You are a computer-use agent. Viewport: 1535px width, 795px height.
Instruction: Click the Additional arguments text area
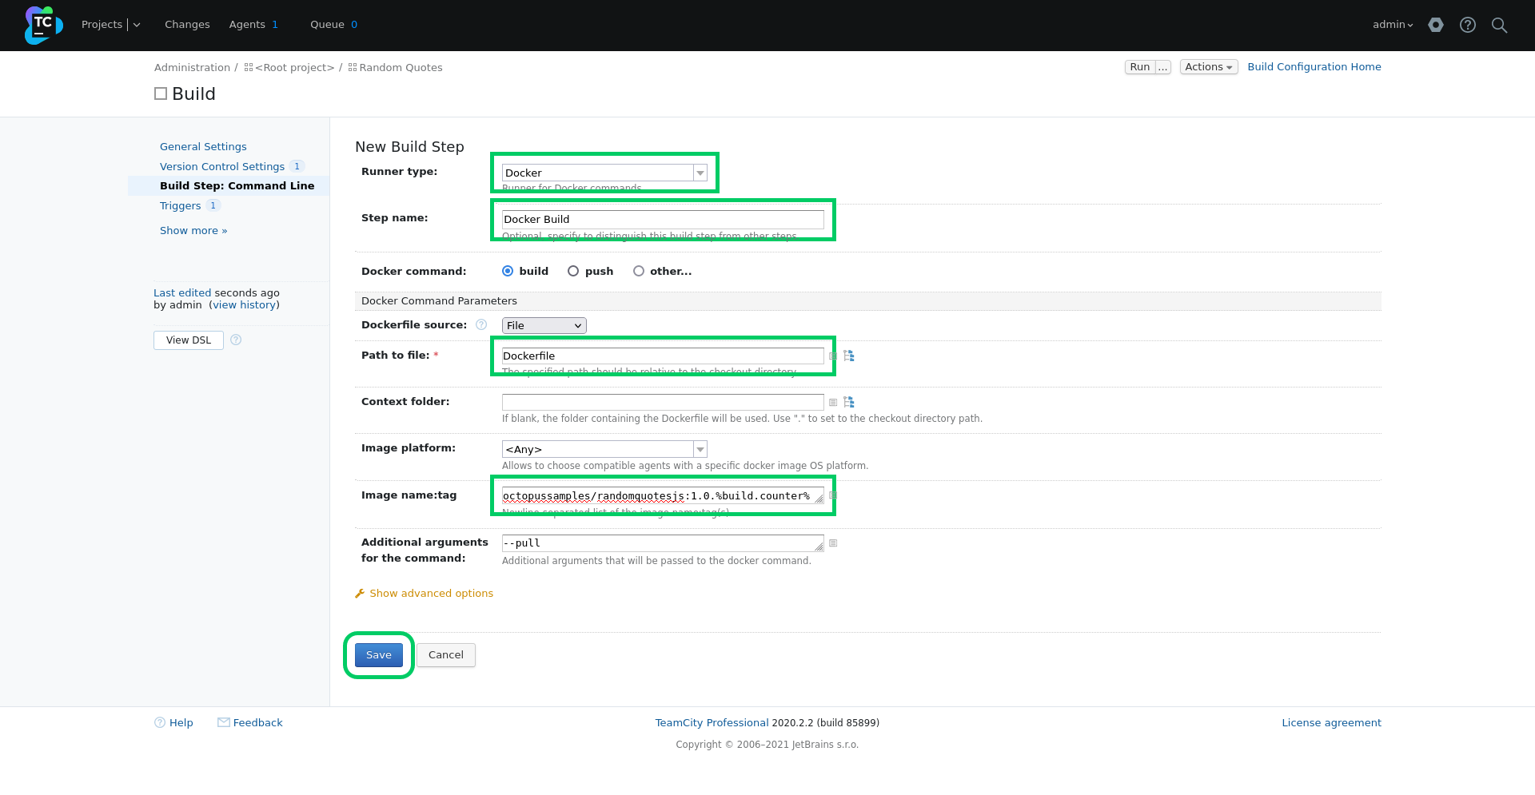(663, 543)
